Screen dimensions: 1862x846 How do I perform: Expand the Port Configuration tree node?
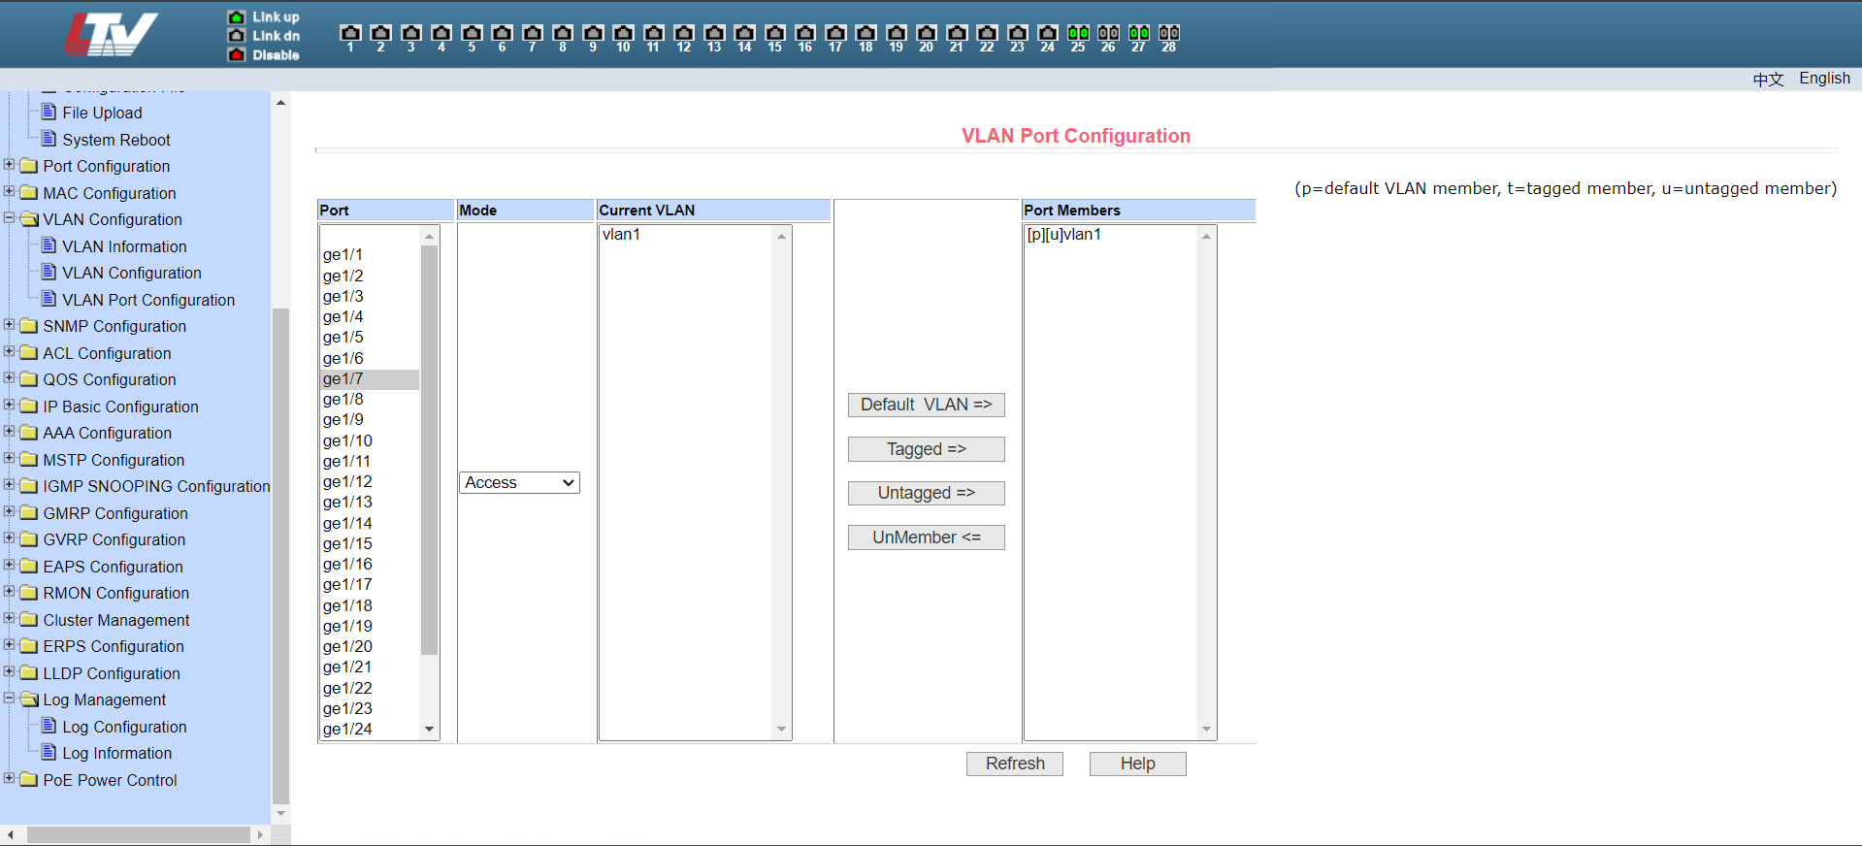(x=10, y=165)
